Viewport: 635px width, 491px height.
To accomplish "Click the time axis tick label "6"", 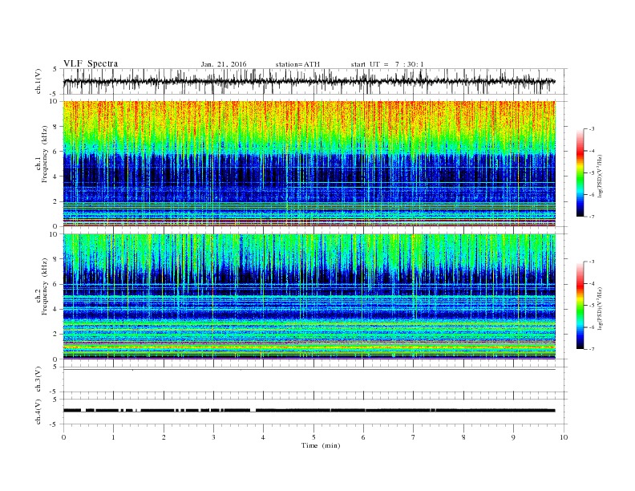I will pos(363,437).
